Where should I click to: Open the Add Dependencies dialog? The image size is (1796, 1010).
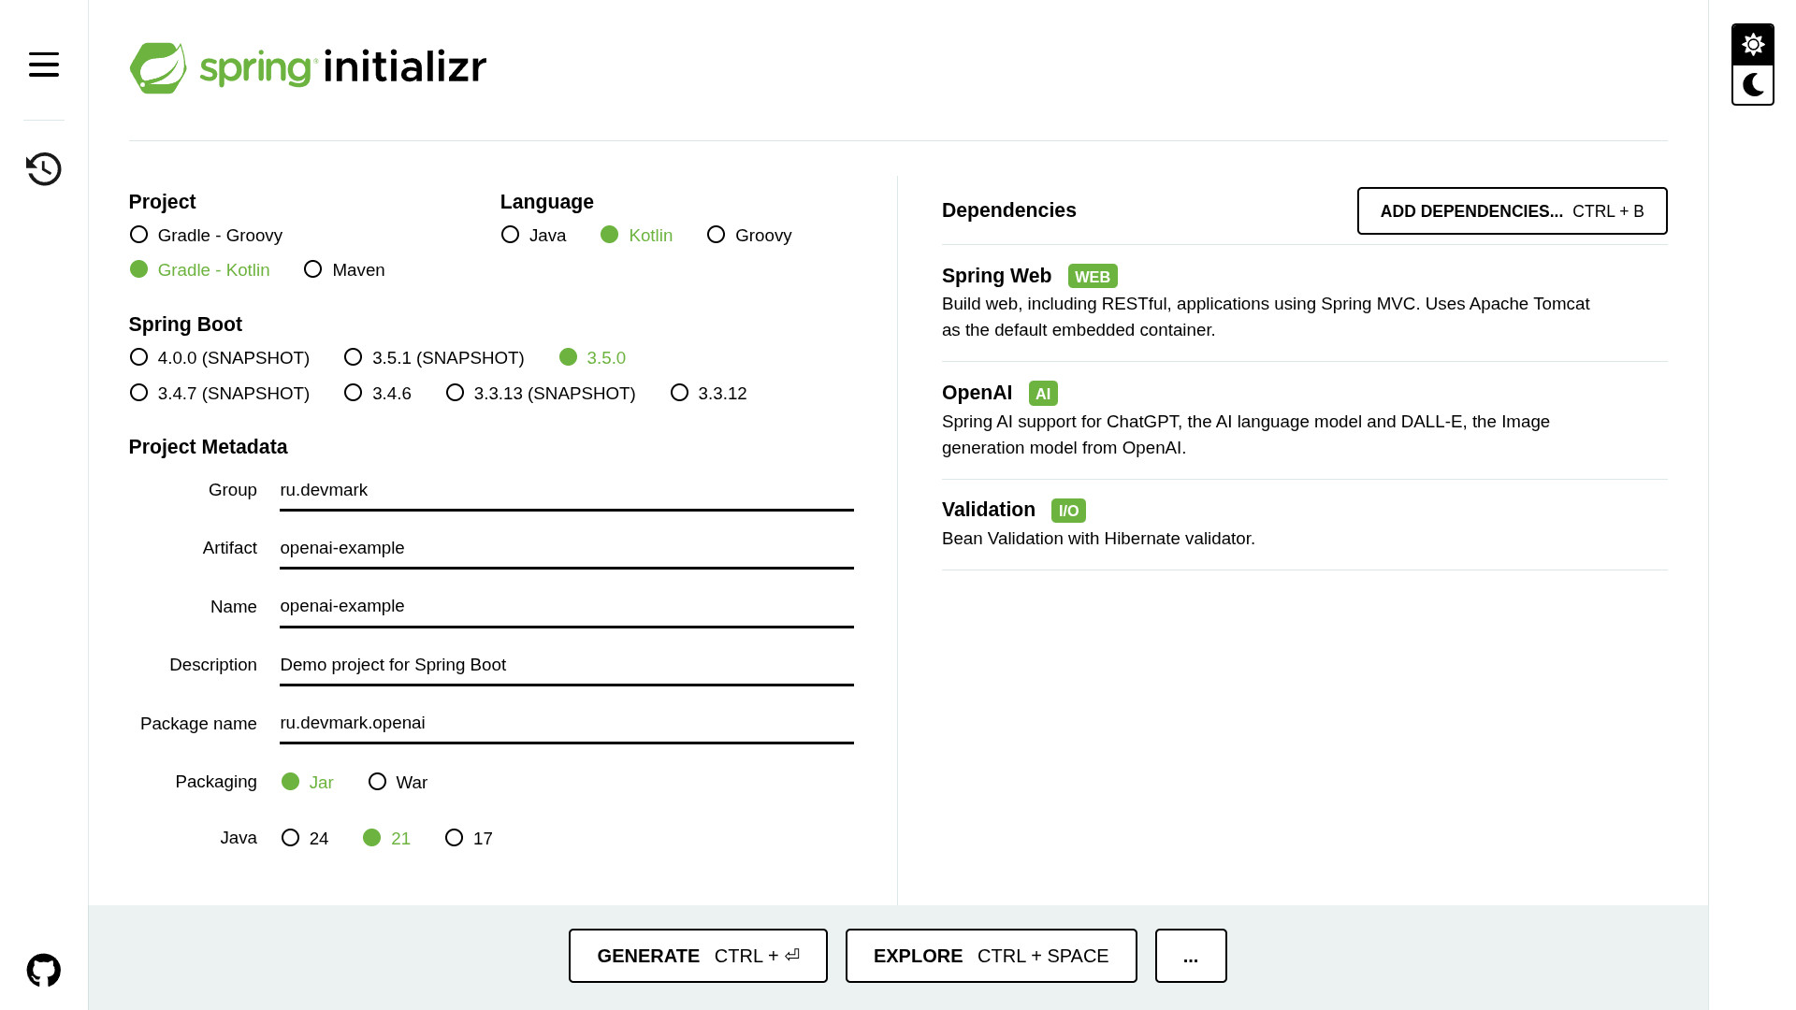(x=1512, y=211)
